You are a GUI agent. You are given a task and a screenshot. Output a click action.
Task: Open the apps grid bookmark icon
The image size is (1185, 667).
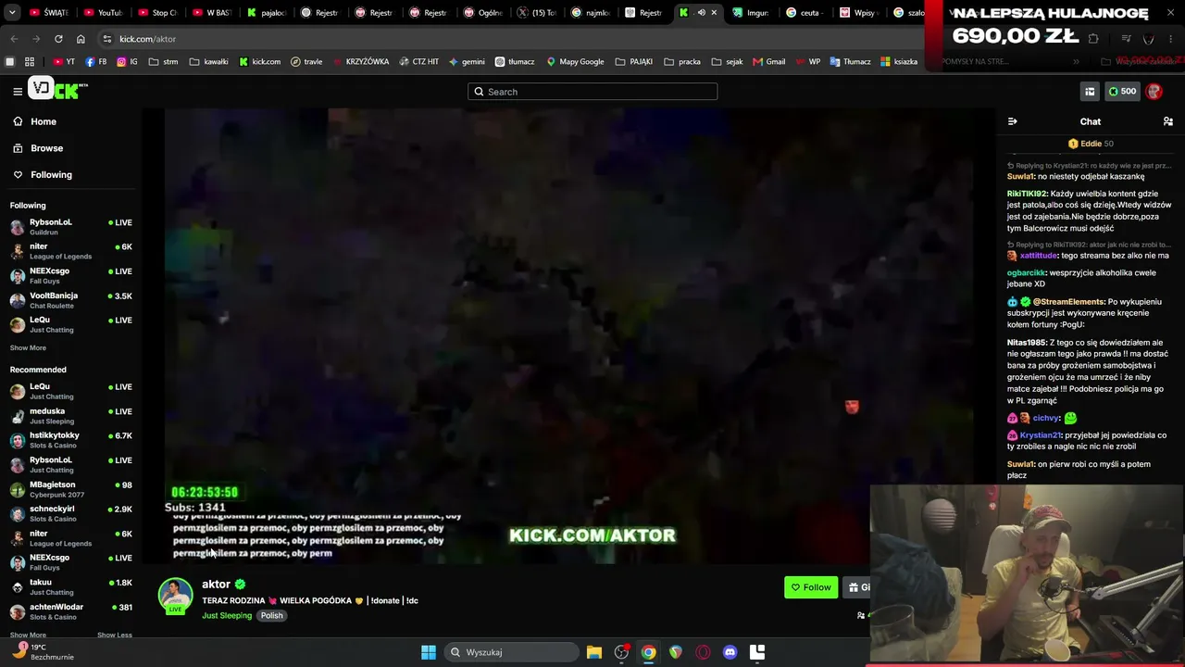click(x=30, y=62)
